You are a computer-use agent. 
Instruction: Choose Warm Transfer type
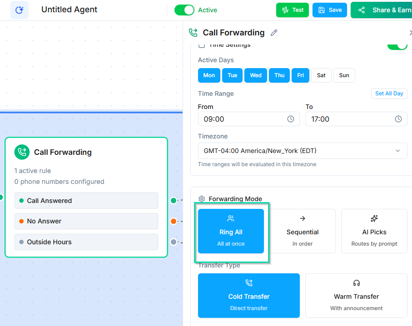(x=356, y=296)
